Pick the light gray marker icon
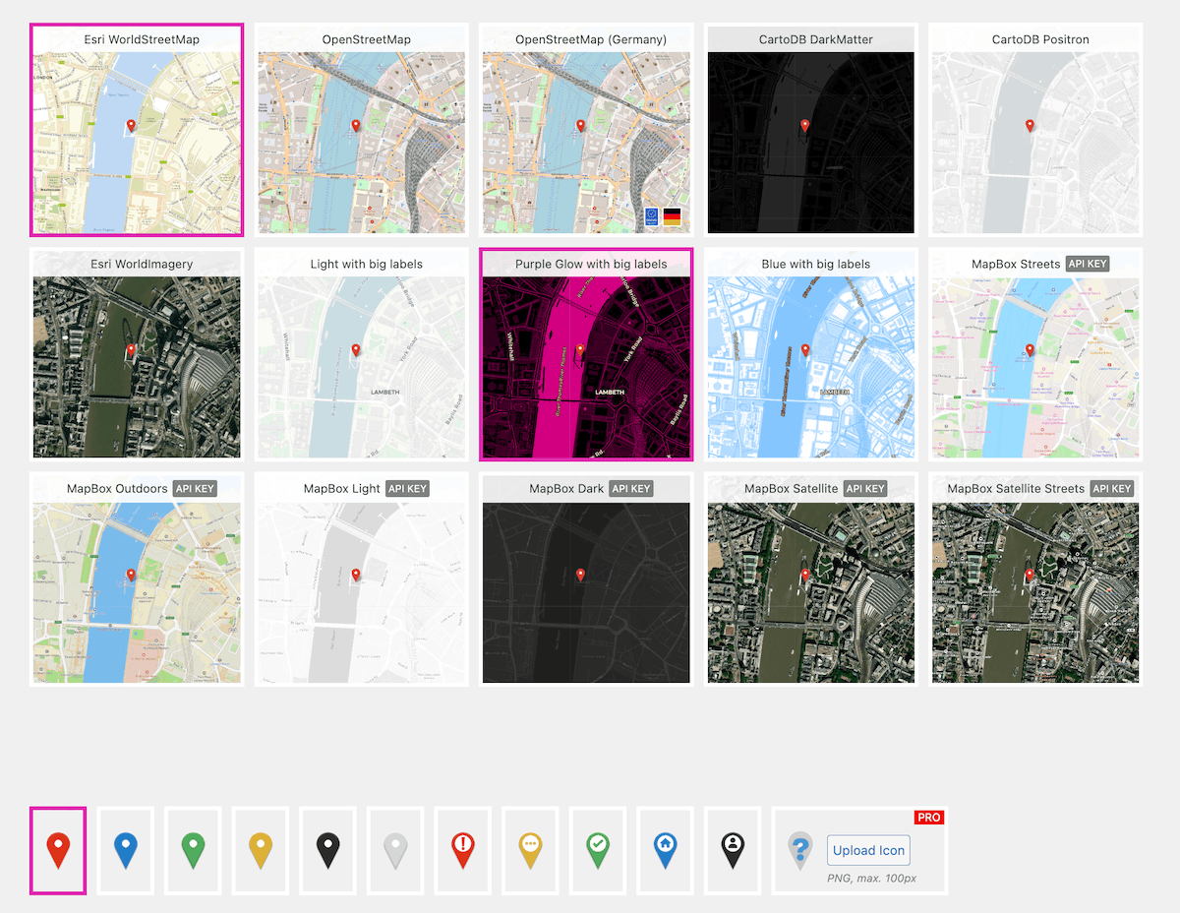The image size is (1180, 913). coord(395,850)
